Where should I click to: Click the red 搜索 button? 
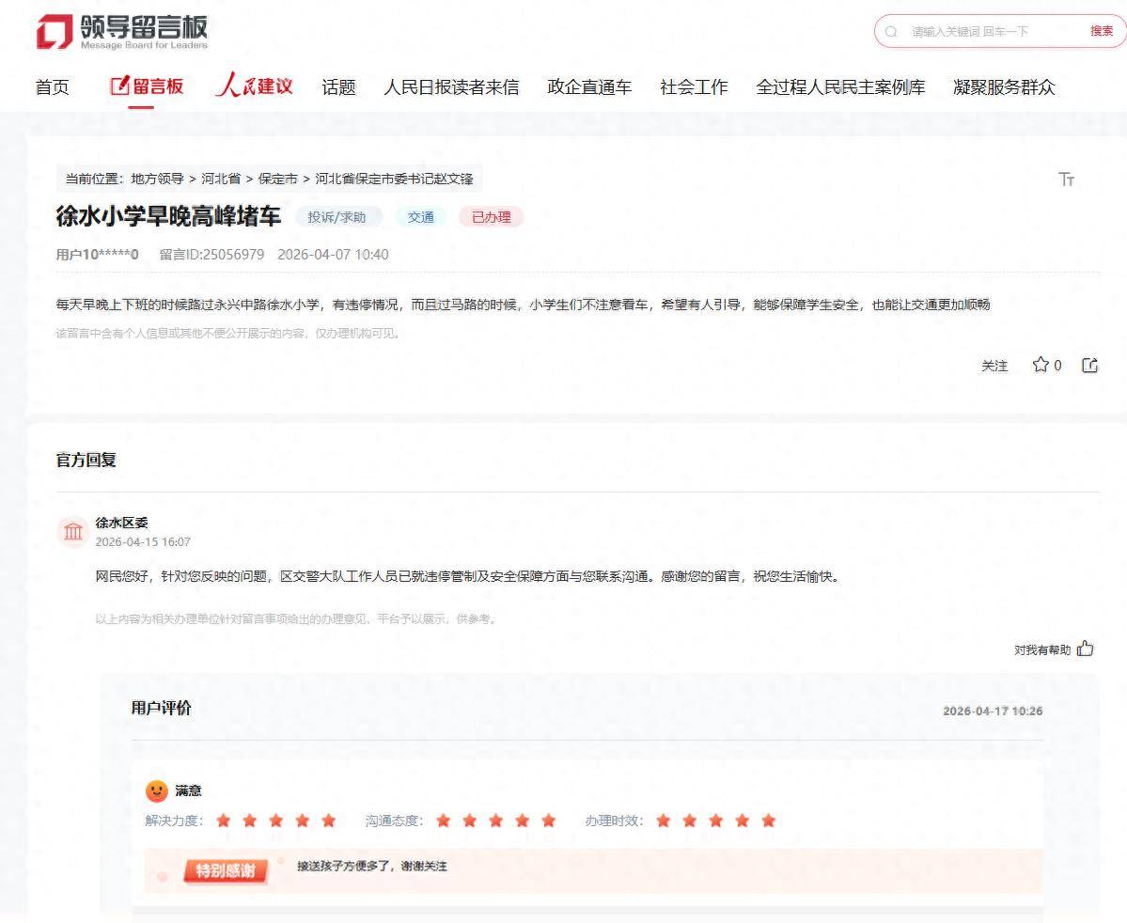pyautogui.click(x=1101, y=31)
